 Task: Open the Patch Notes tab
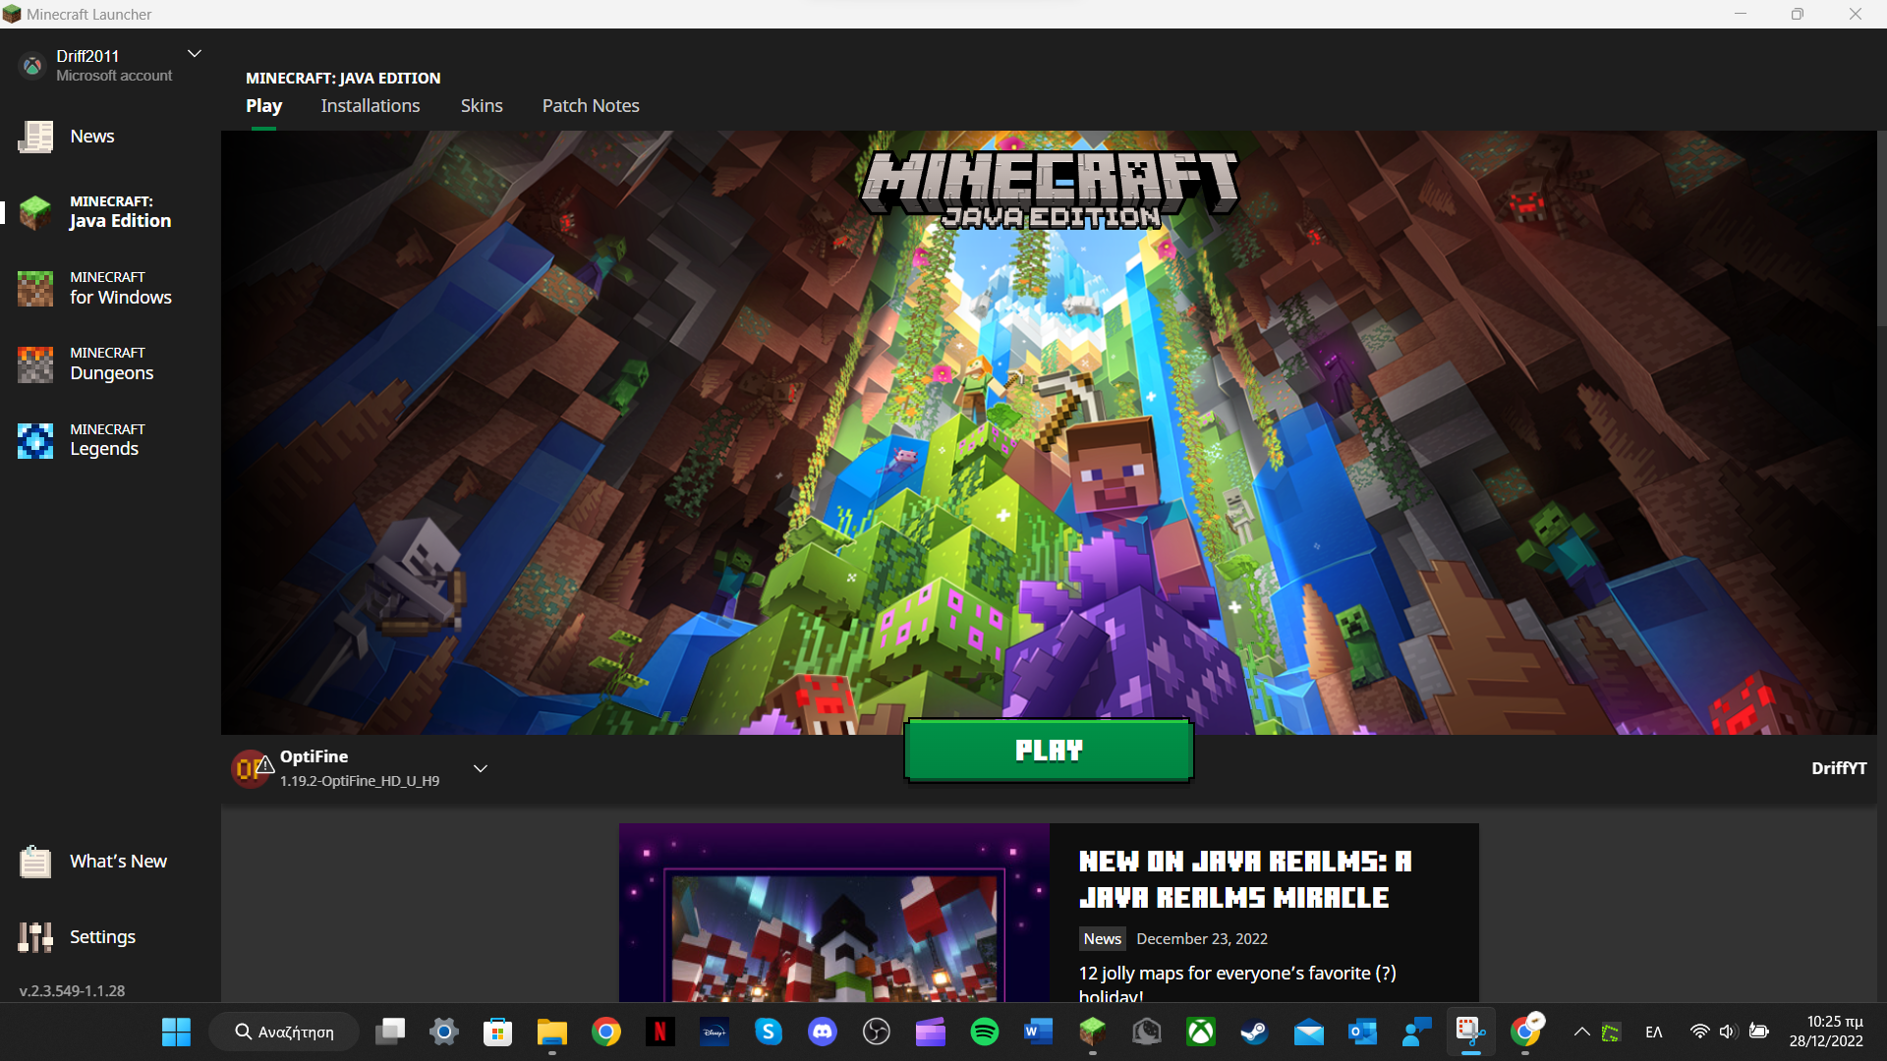[591, 106]
